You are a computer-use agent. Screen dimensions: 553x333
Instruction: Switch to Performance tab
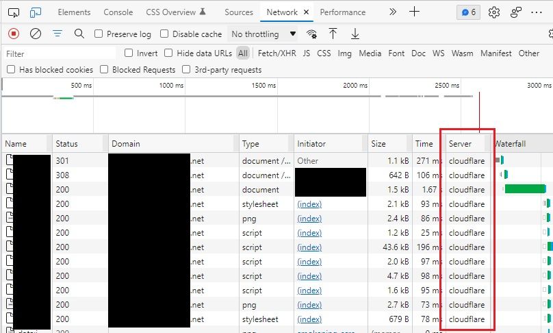pyautogui.click(x=342, y=12)
